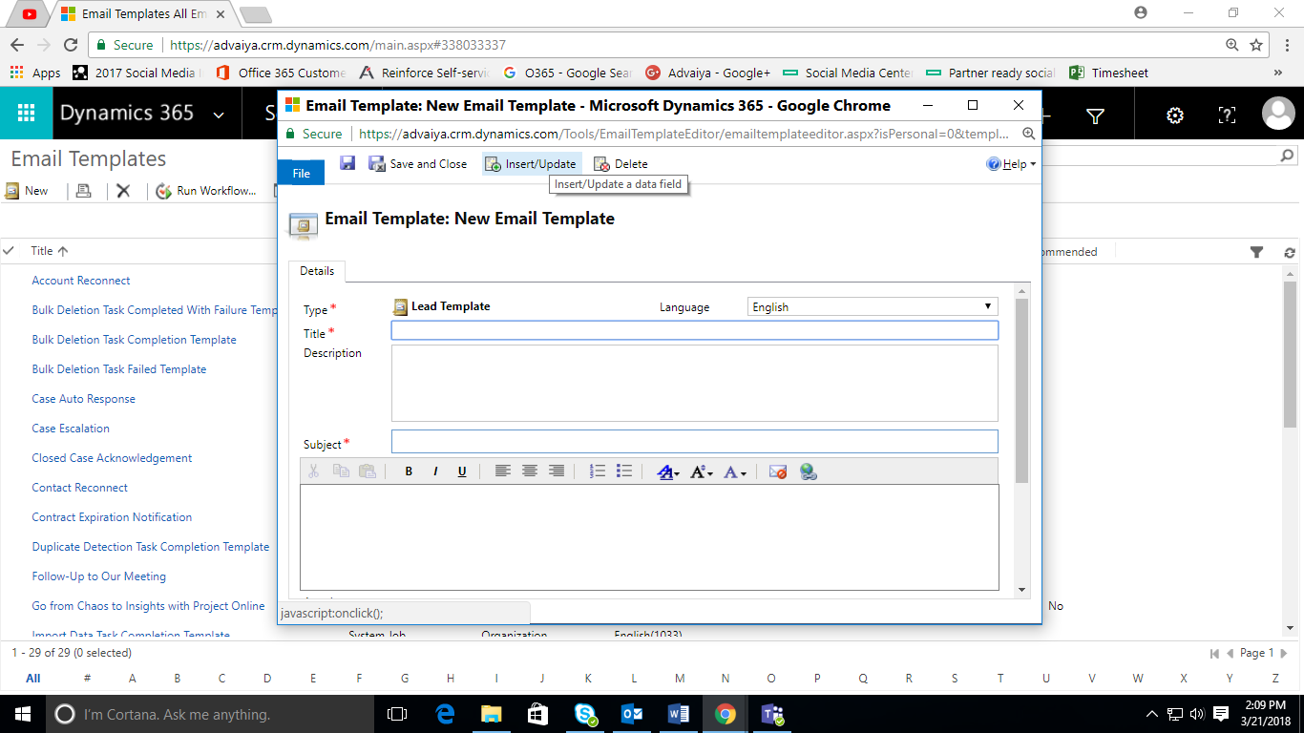
Task: Toggle the select-all checkmark in list header
Action: pos(10,251)
